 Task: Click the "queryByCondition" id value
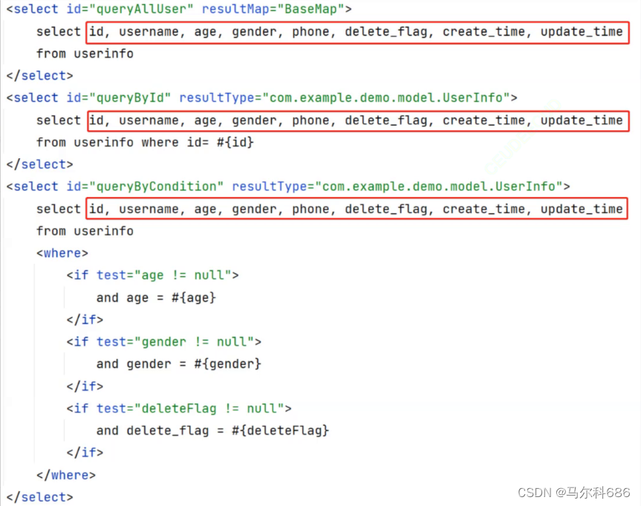[x=156, y=186]
